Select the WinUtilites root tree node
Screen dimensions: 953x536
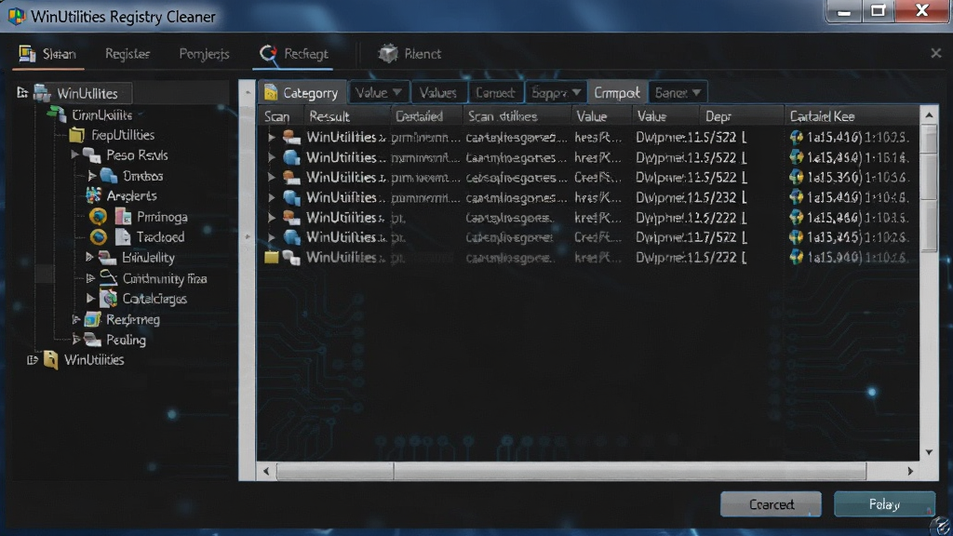(x=87, y=93)
